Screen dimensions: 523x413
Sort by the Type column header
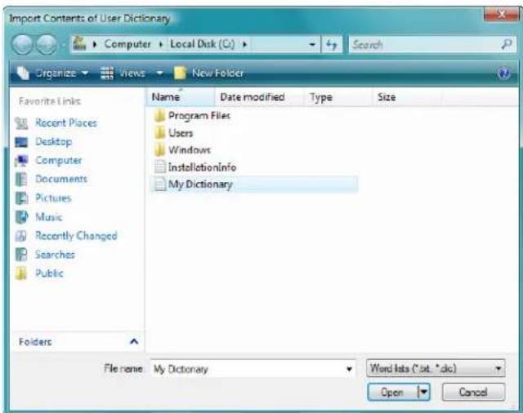pyautogui.click(x=337, y=97)
